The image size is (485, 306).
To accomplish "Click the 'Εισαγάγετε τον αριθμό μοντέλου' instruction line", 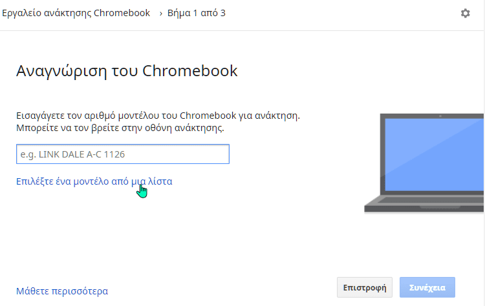I will [x=158, y=116].
